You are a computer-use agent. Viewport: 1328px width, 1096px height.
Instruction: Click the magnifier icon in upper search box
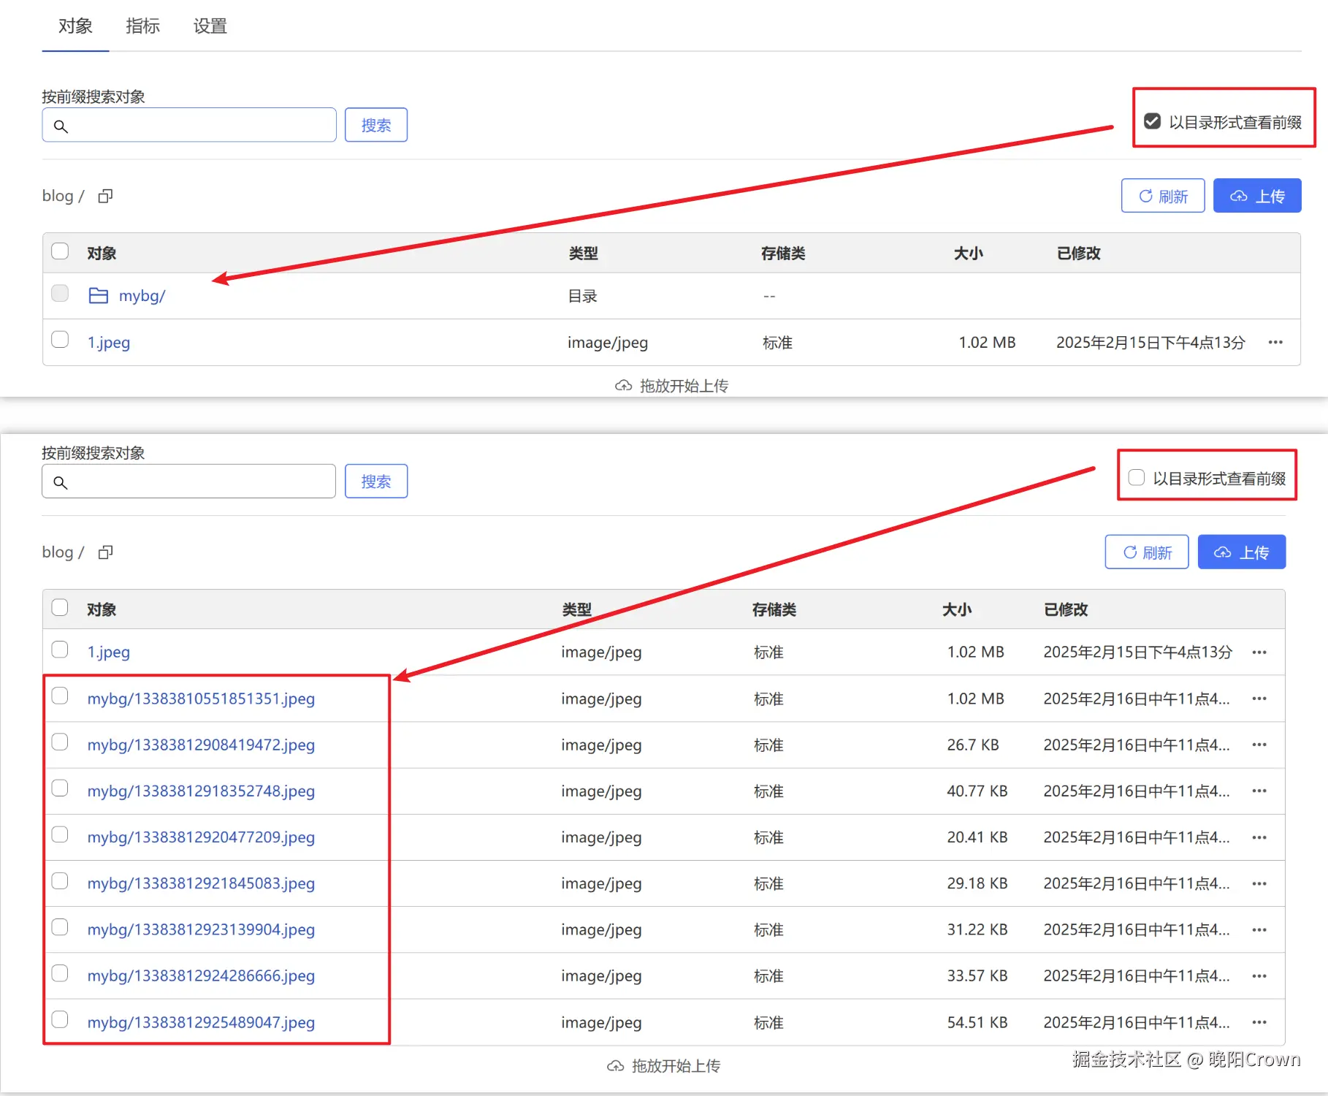coord(61,126)
